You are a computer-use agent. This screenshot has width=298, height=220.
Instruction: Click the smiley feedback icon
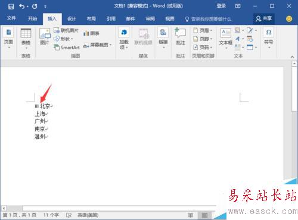[289, 19]
